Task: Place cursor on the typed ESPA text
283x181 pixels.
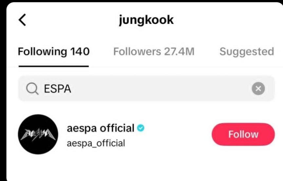Action: tap(58, 89)
